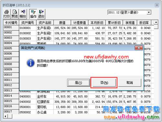This screenshot has width=162, height=122.
Task: Click asset name 复印机 cell
Action: point(45,107)
